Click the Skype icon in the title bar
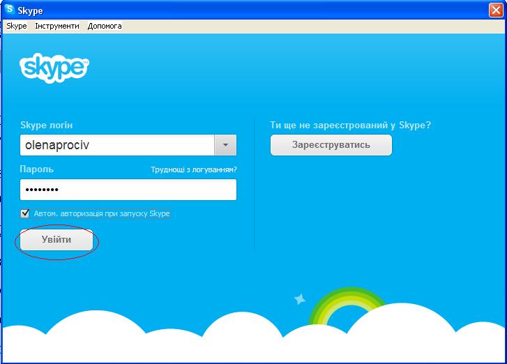This screenshot has height=364, width=507. coord(10,9)
